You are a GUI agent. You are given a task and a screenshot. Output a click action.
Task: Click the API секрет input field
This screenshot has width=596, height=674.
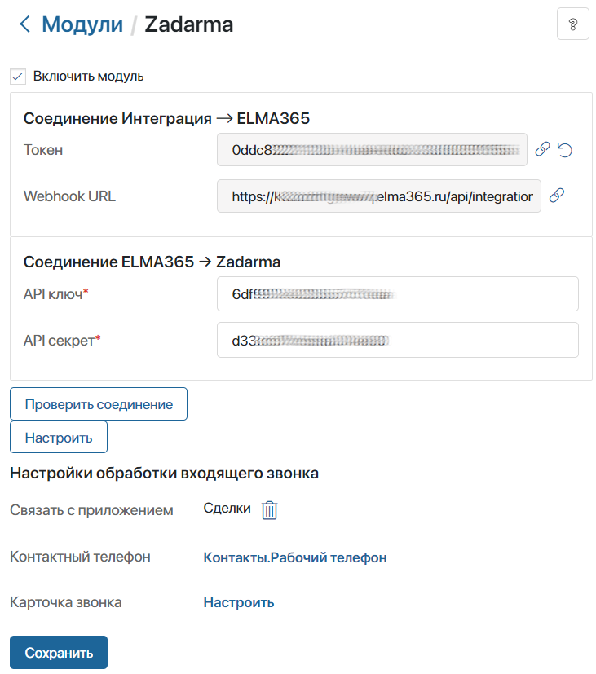[x=398, y=340]
